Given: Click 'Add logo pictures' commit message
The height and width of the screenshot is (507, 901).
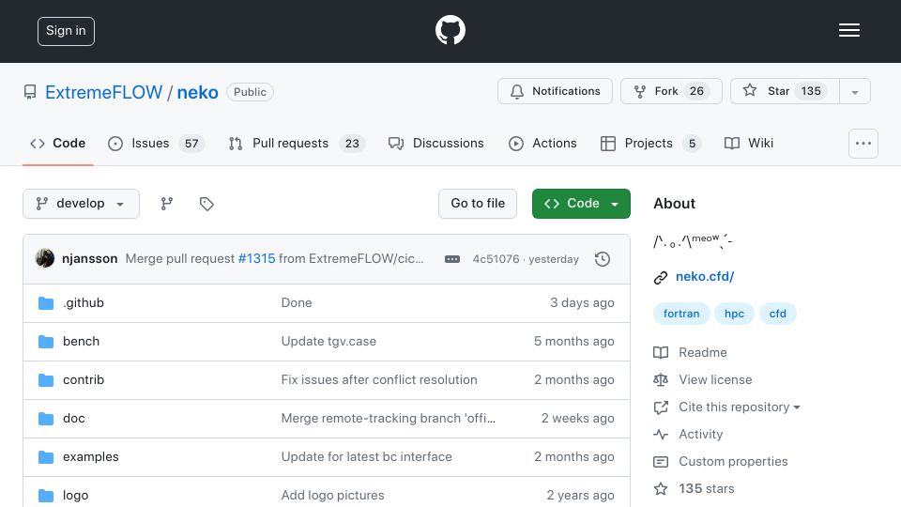Looking at the screenshot, I should 332,496.
